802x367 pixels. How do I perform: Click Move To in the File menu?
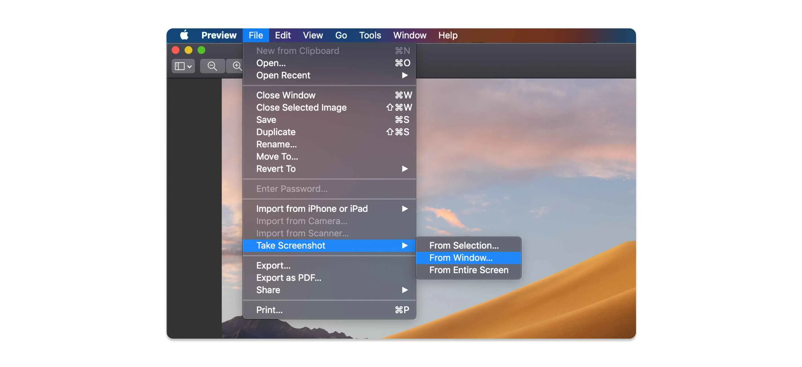(x=277, y=156)
